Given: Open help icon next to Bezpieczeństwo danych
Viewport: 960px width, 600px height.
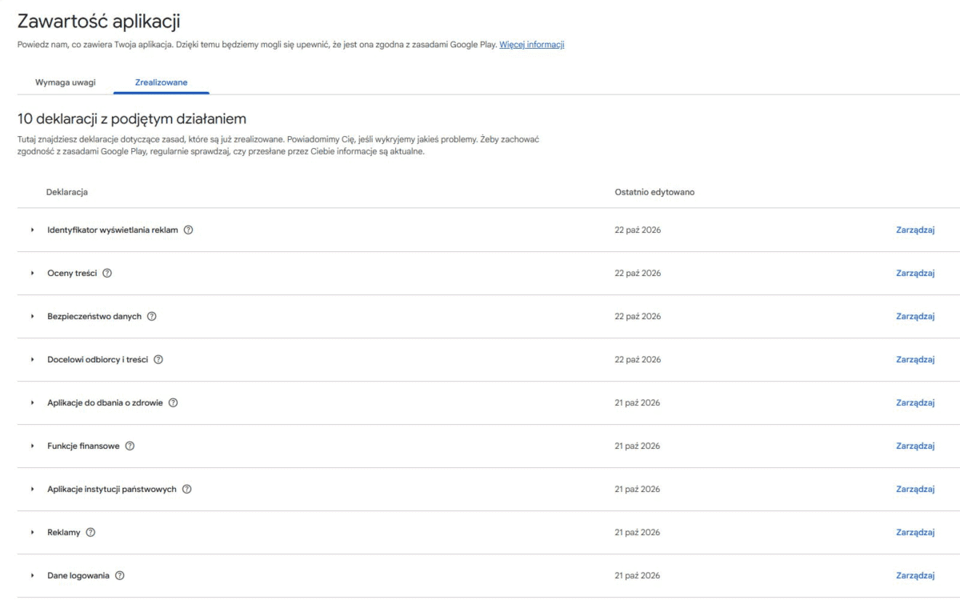Looking at the screenshot, I should [x=152, y=316].
